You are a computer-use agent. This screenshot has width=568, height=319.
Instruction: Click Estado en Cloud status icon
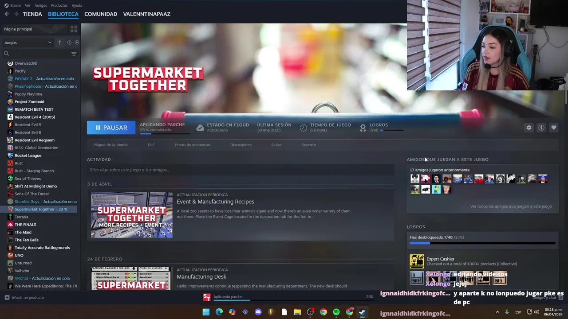[x=200, y=128]
